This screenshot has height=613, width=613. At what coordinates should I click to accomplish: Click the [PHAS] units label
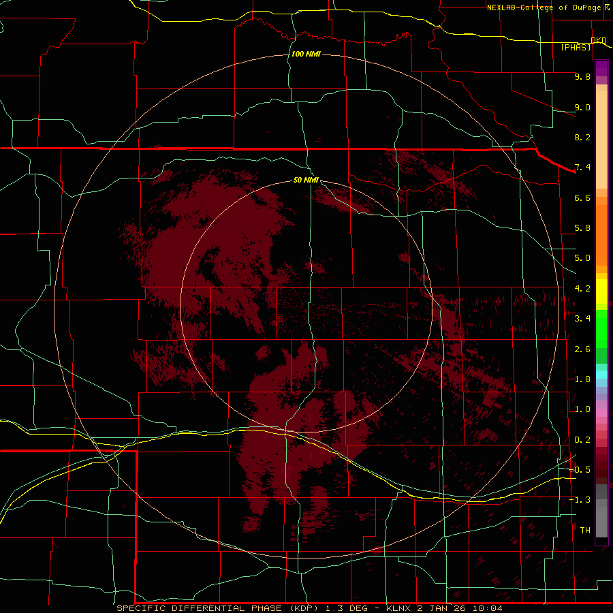pyautogui.click(x=576, y=47)
